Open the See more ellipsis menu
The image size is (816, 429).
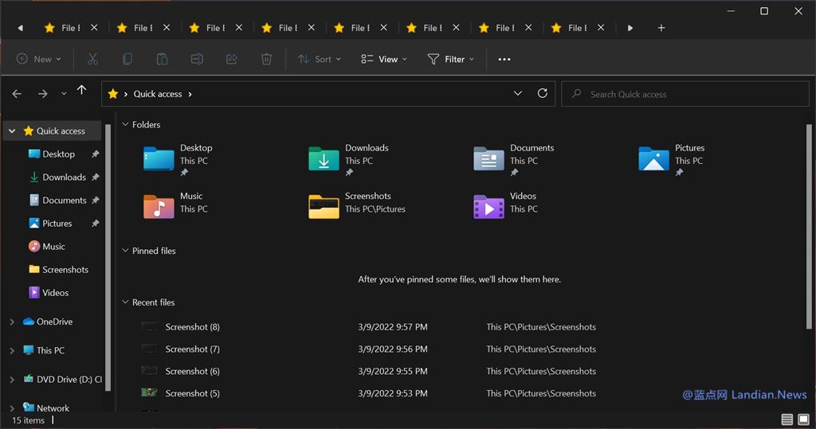point(504,59)
